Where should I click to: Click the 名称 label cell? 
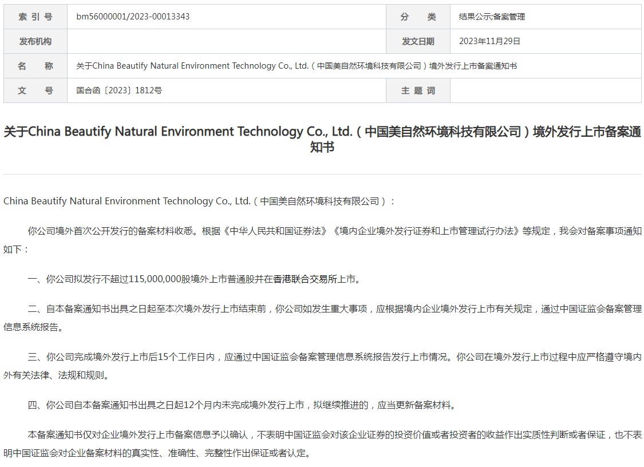coord(35,66)
